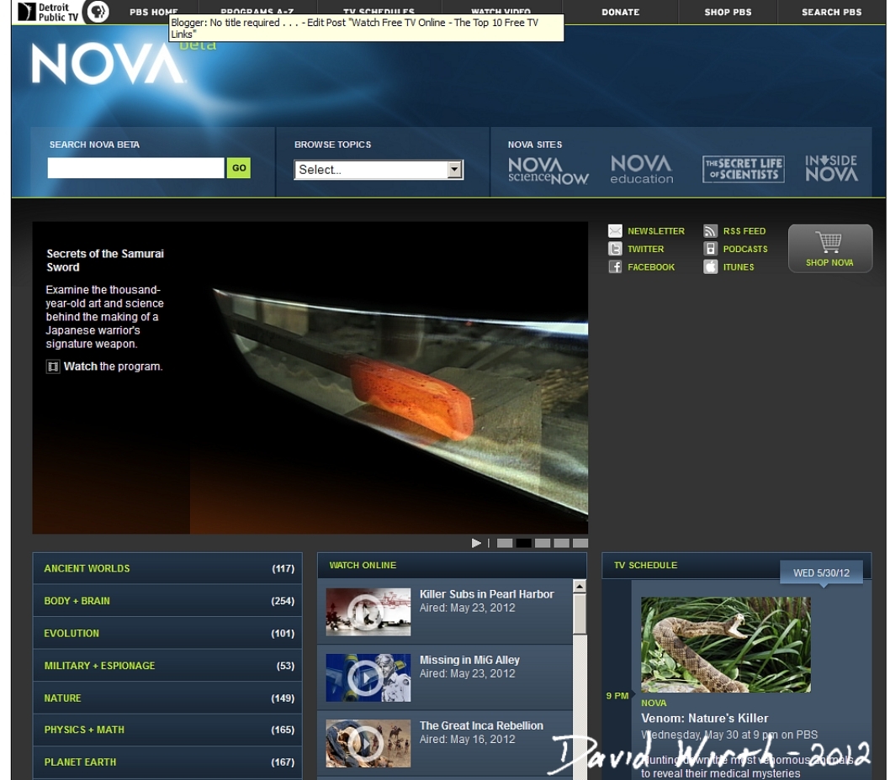Open TV Schedules menu item
Screen dimensions: 890x780
379,11
